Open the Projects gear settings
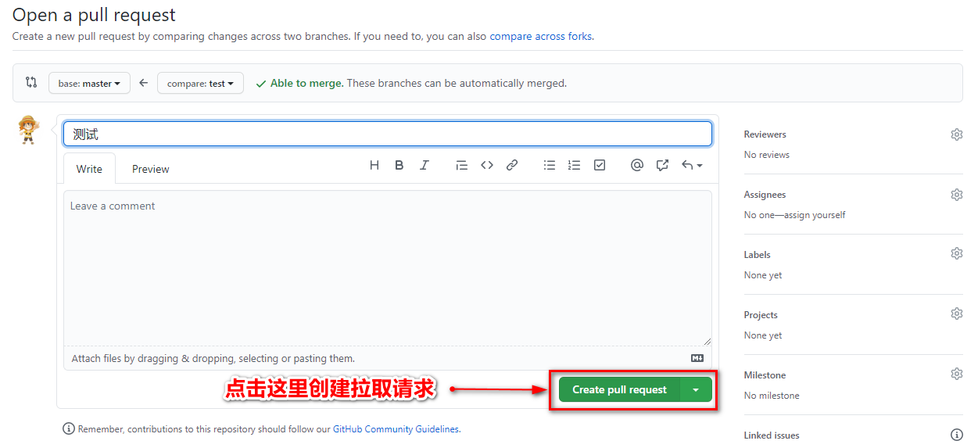 click(x=957, y=314)
